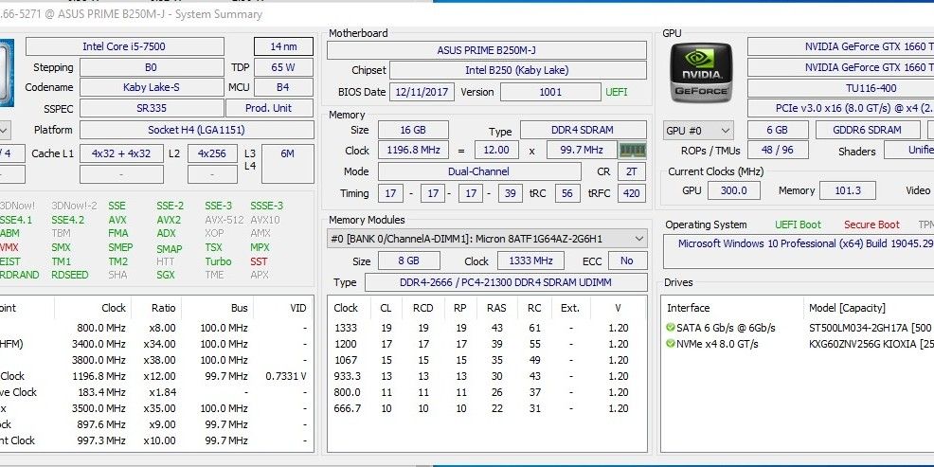This screenshot has height=467, width=934.
Task: Click the Model [Capacity] column header
Action: pyautogui.click(x=869, y=308)
